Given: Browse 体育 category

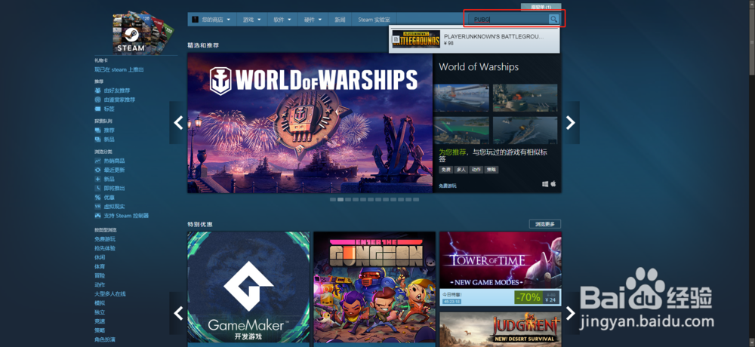Looking at the screenshot, I should click(x=100, y=266).
